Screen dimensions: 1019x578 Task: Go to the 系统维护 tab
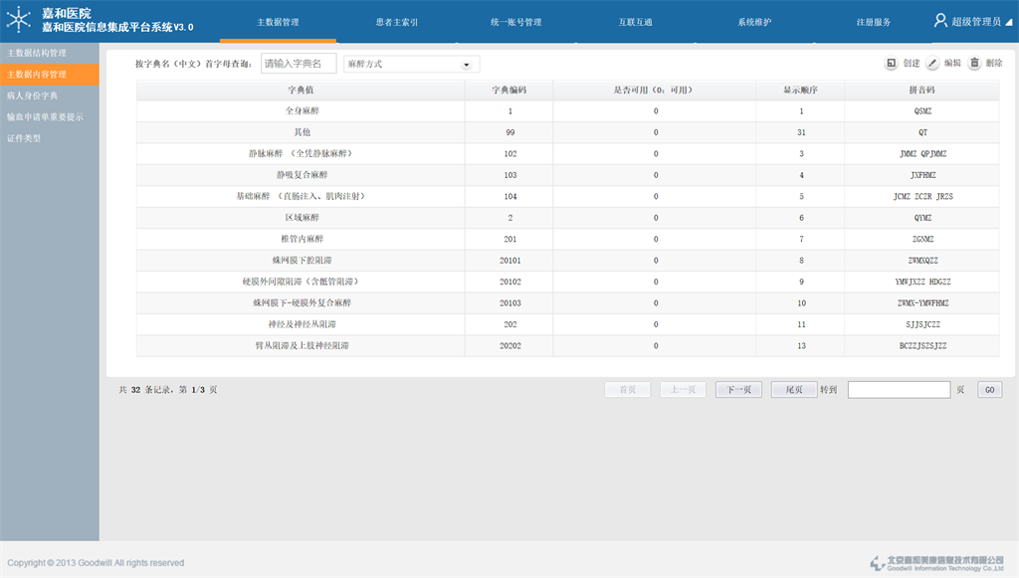click(x=754, y=22)
